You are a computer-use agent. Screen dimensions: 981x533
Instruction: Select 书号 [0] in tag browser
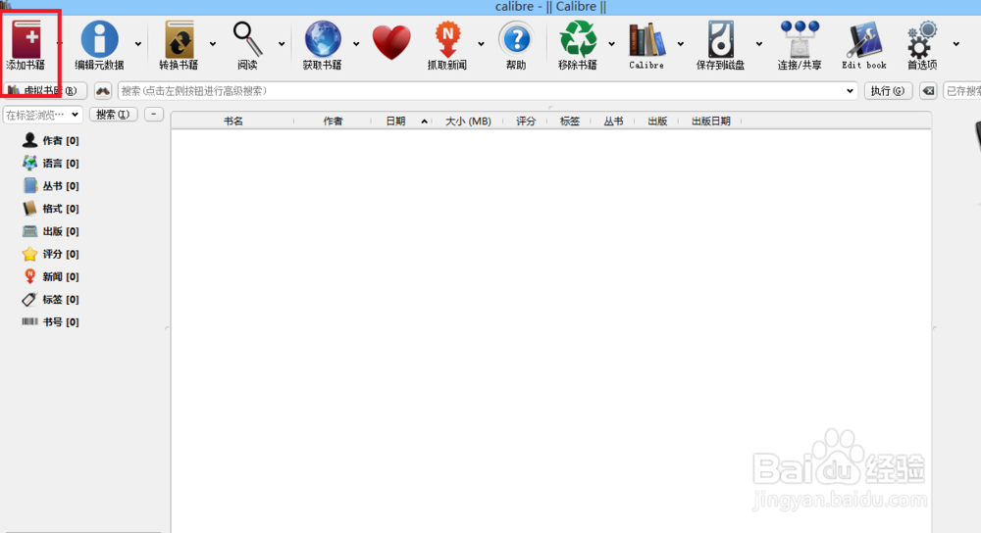coord(50,321)
